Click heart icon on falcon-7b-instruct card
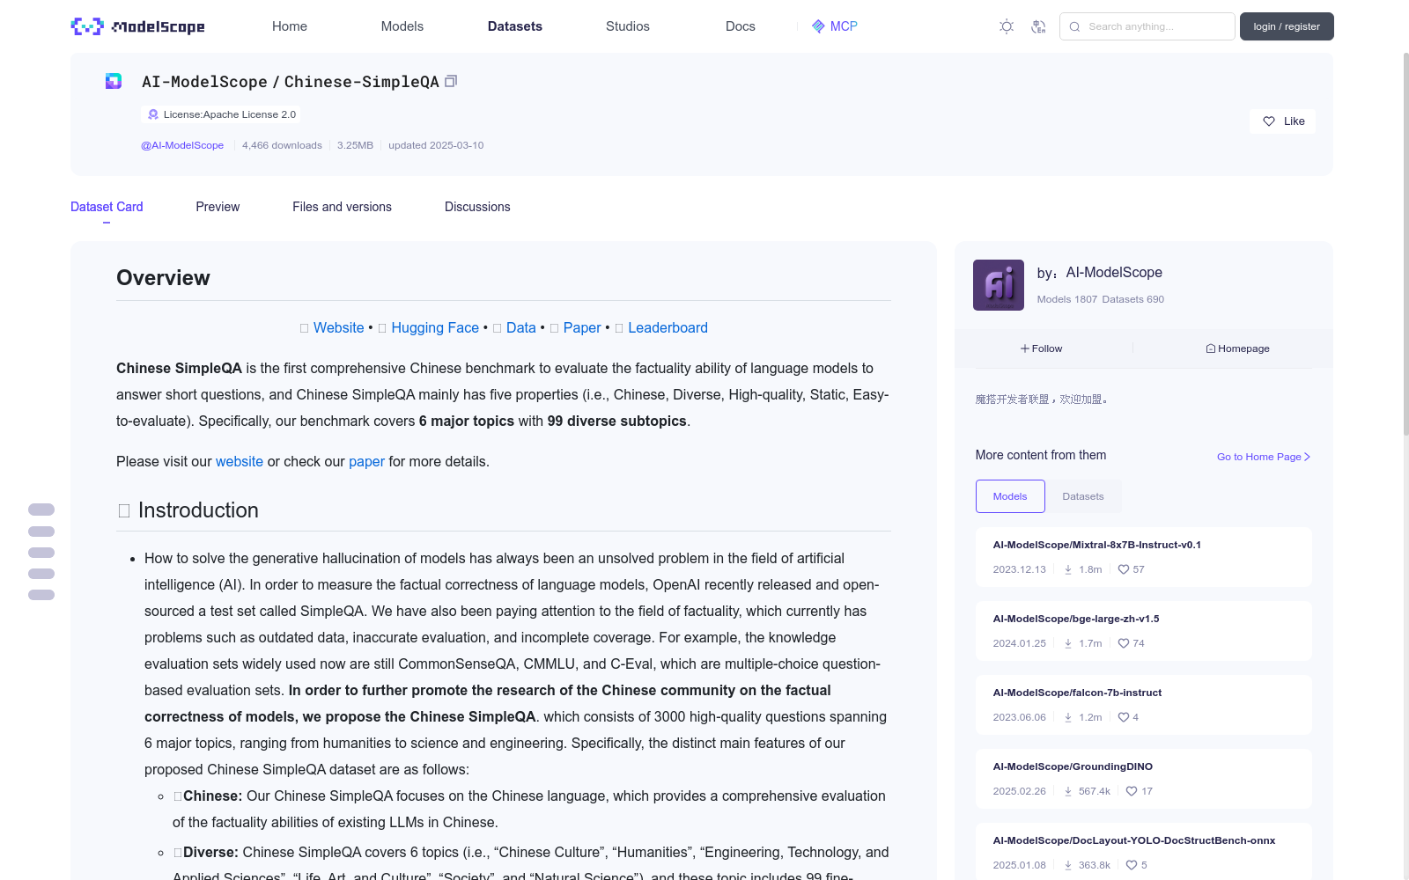 click(x=1124, y=717)
